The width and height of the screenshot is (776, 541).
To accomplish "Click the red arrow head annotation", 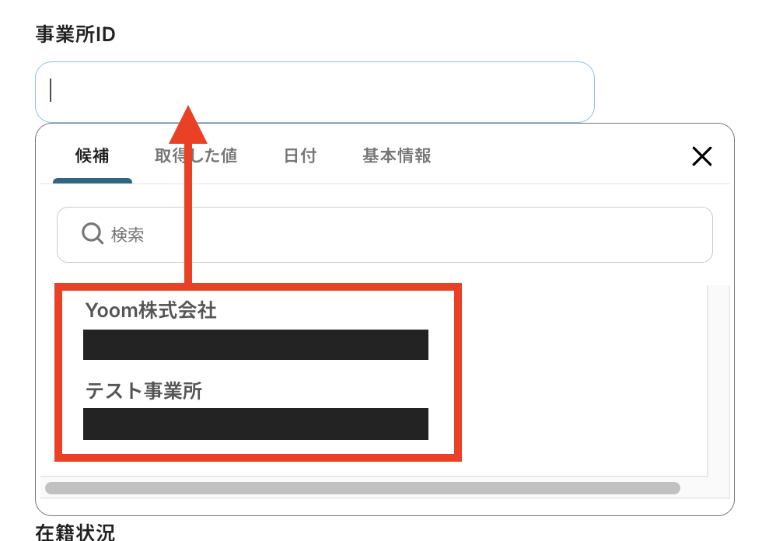I will point(188,124).
